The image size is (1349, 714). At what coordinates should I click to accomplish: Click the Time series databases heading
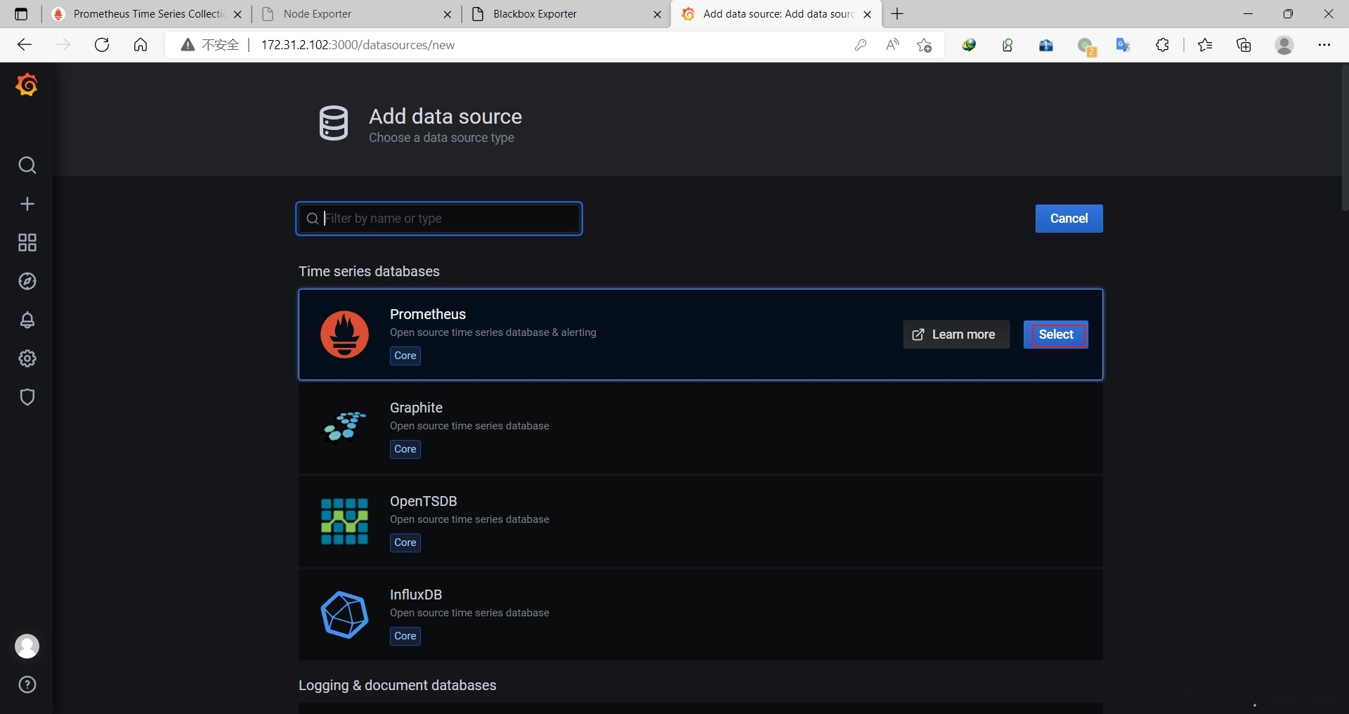tap(369, 271)
